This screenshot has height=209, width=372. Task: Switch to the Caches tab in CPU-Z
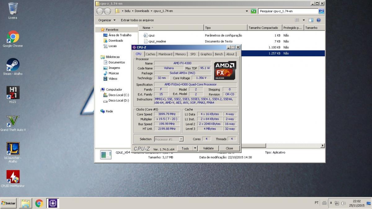(x=151, y=54)
